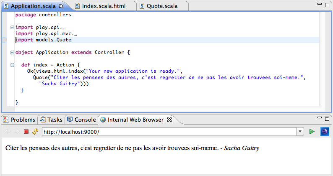Collapse the def index fold

tap(12, 65)
